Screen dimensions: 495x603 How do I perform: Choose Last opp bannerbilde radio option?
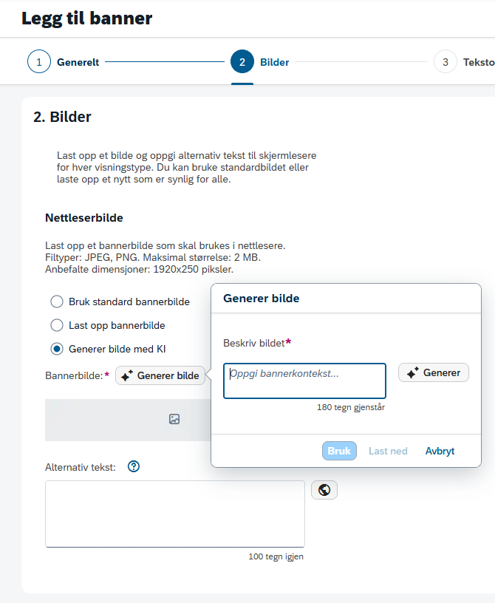57,325
